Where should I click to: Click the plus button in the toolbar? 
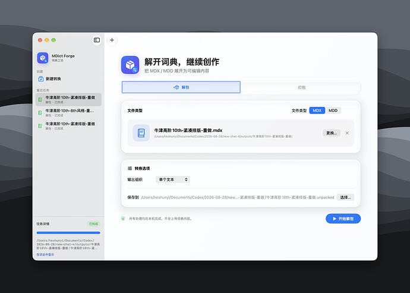point(112,40)
